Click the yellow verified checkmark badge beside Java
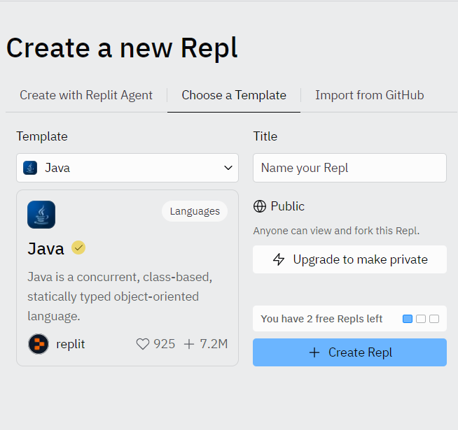458x430 pixels. (x=78, y=248)
